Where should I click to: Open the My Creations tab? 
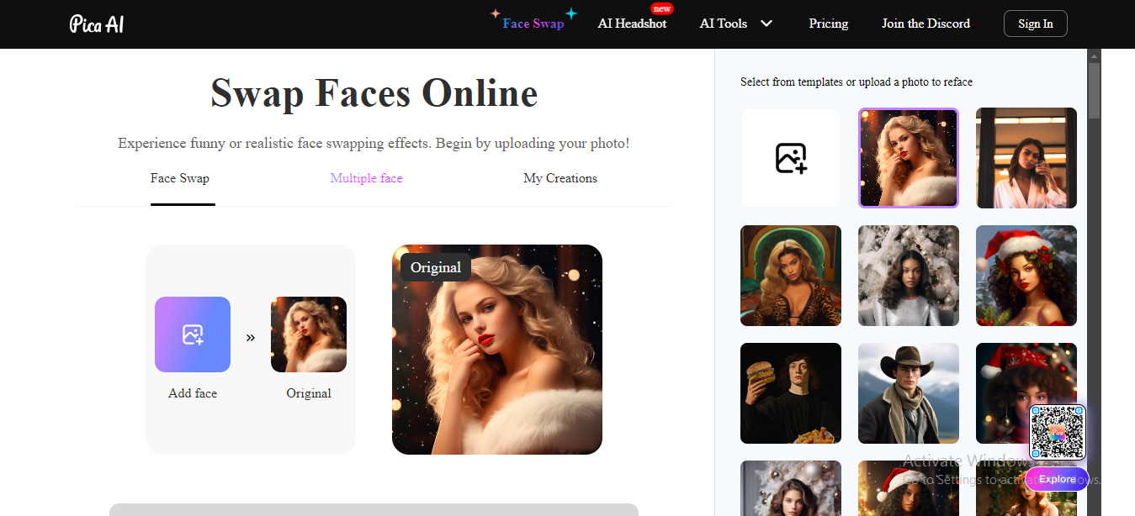coord(560,178)
